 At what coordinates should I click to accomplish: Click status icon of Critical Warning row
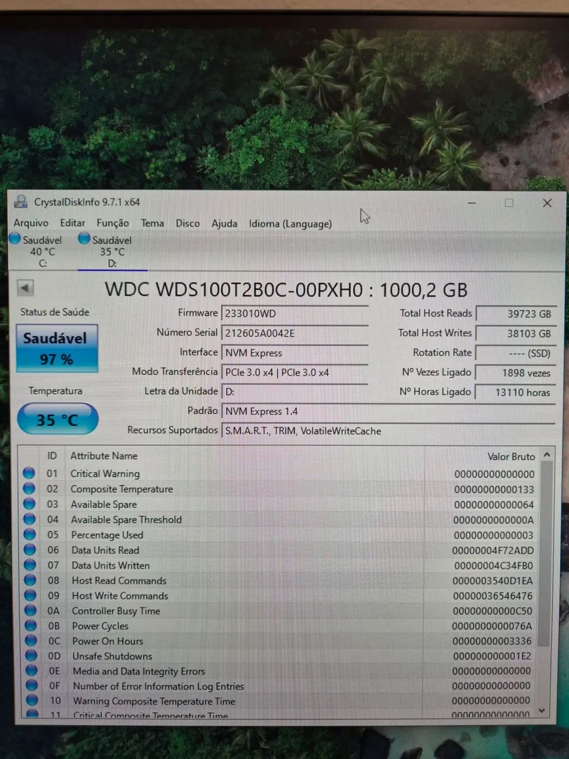click(28, 473)
